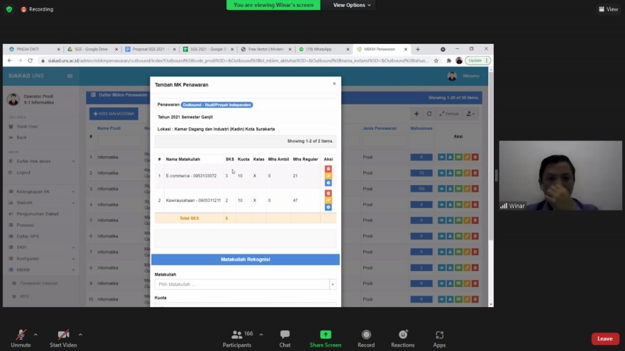Screen dimensions: 625x351
Task: Edit the E-commerce course entry
Action: [x=328, y=176]
